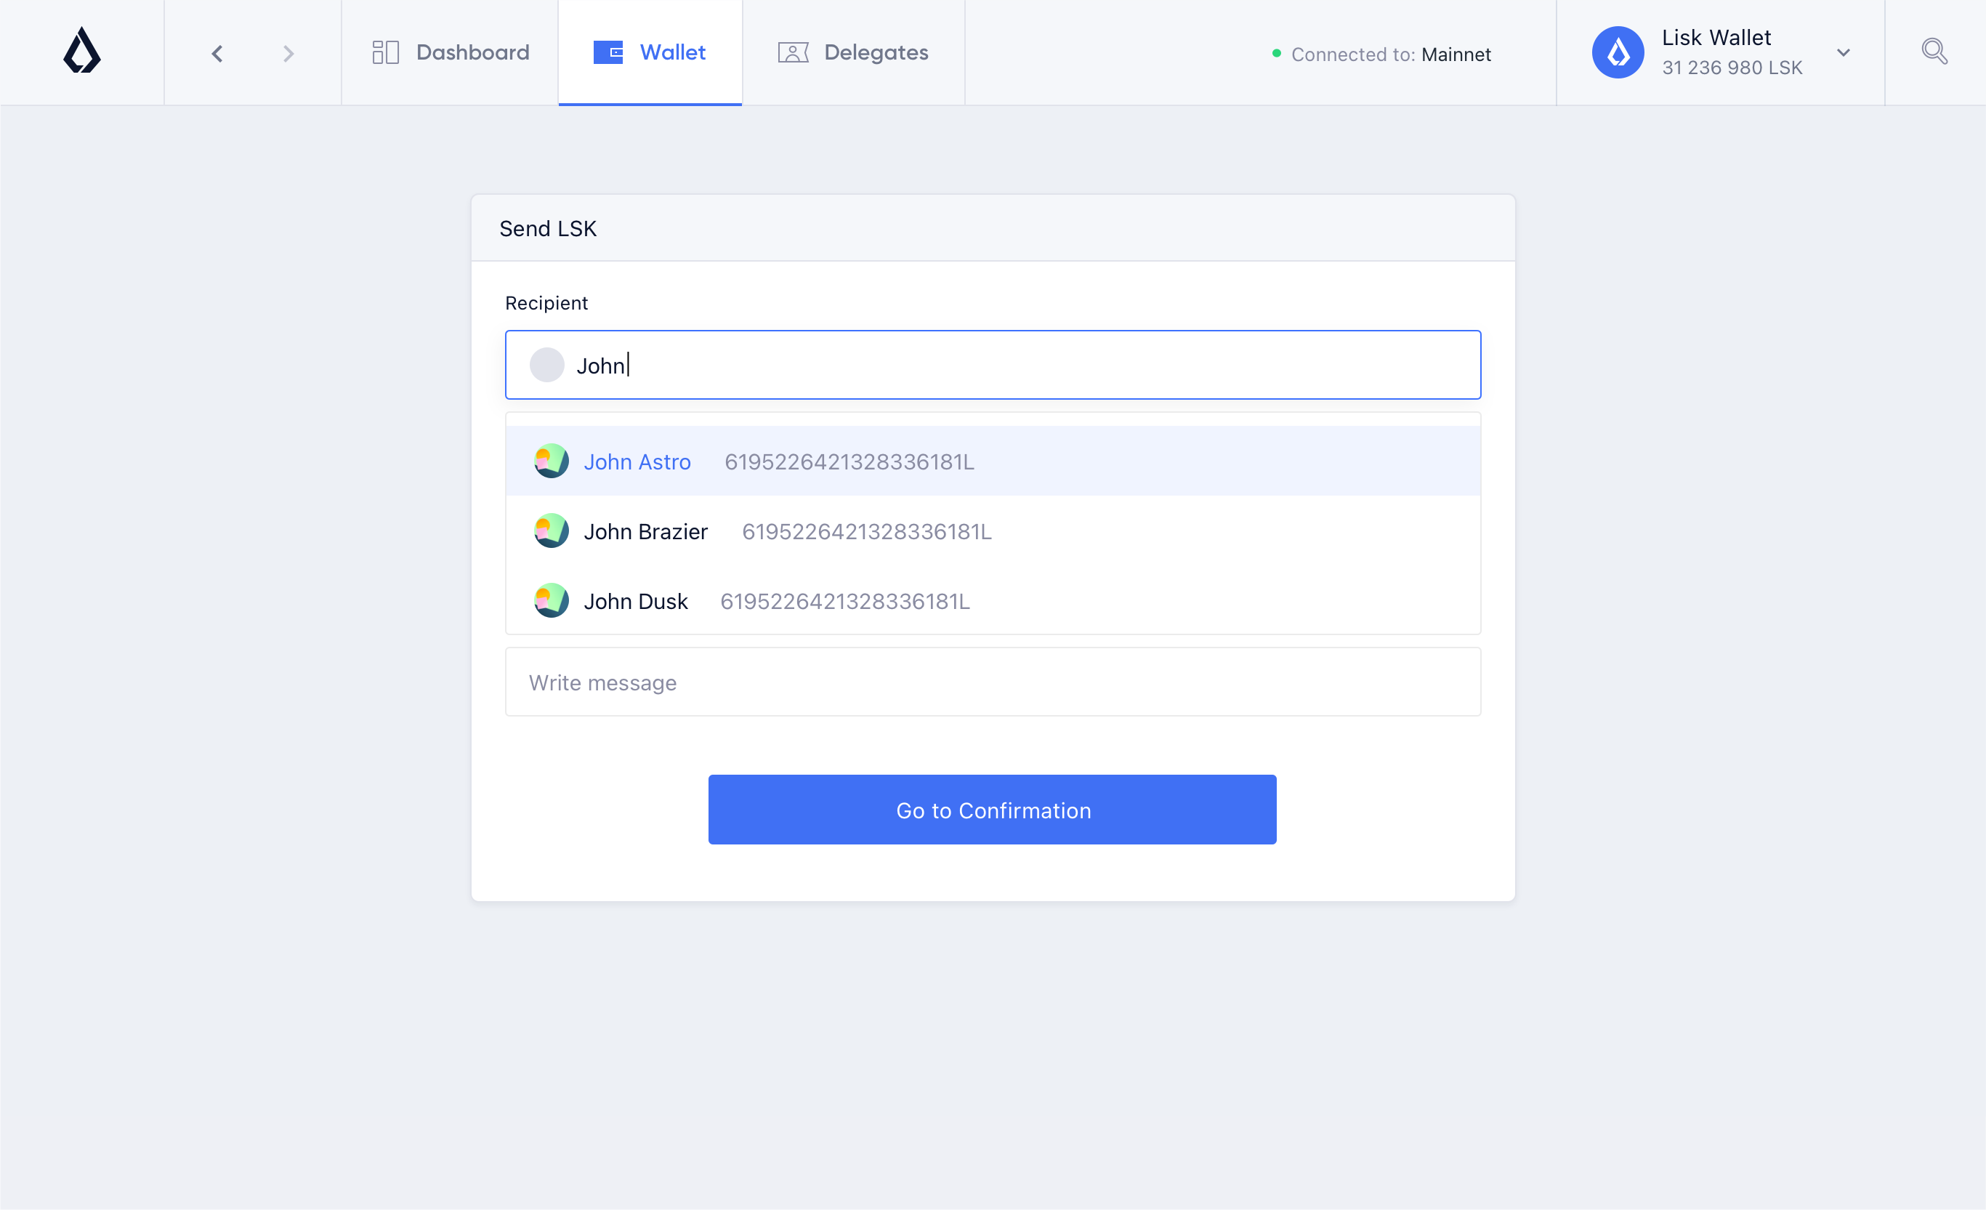Image resolution: width=1986 pixels, height=1210 pixels.
Task: Open search using the magnifier icon
Action: click(1934, 51)
